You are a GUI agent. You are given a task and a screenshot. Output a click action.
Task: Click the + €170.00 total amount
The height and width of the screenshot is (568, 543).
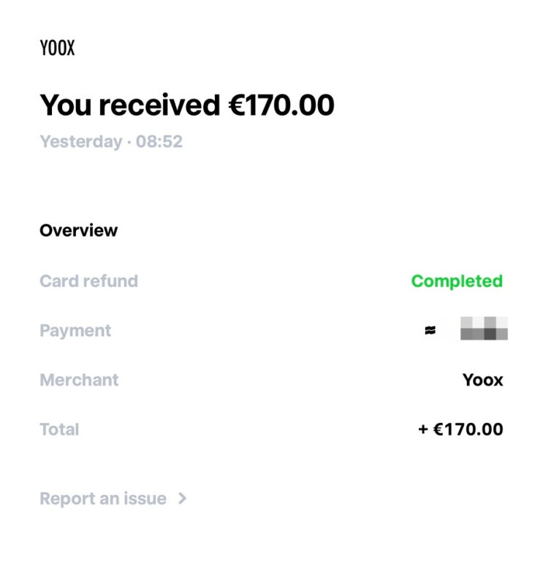[460, 429]
